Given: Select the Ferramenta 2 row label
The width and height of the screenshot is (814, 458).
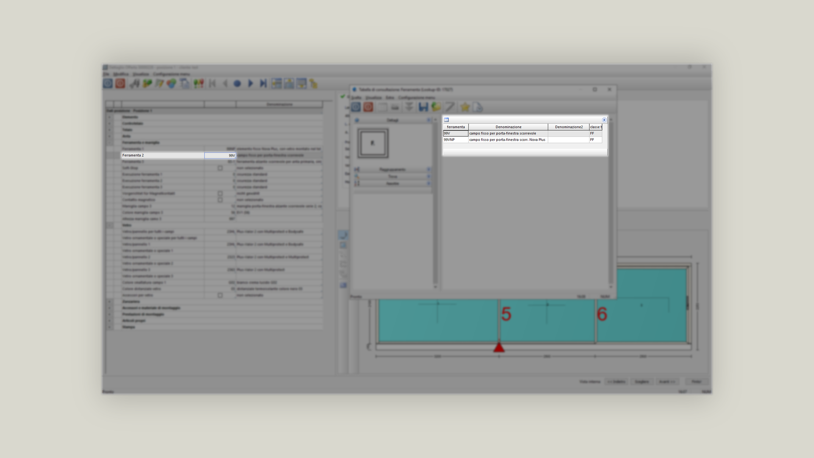Looking at the screenshot, I should tap(163, 155).
